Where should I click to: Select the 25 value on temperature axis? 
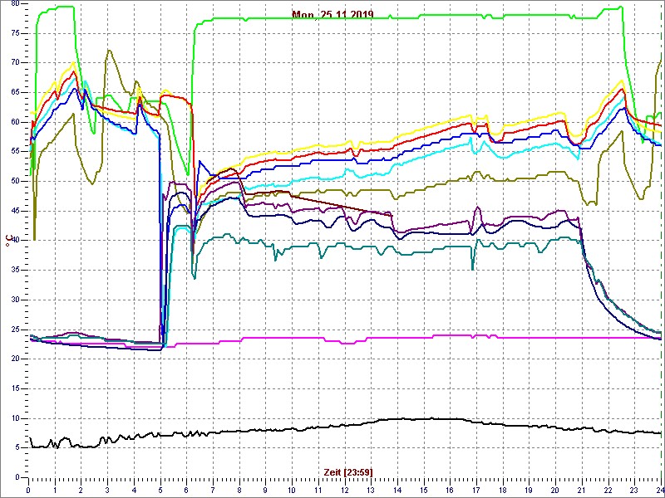pyautogui.click(x=15, y=330)
